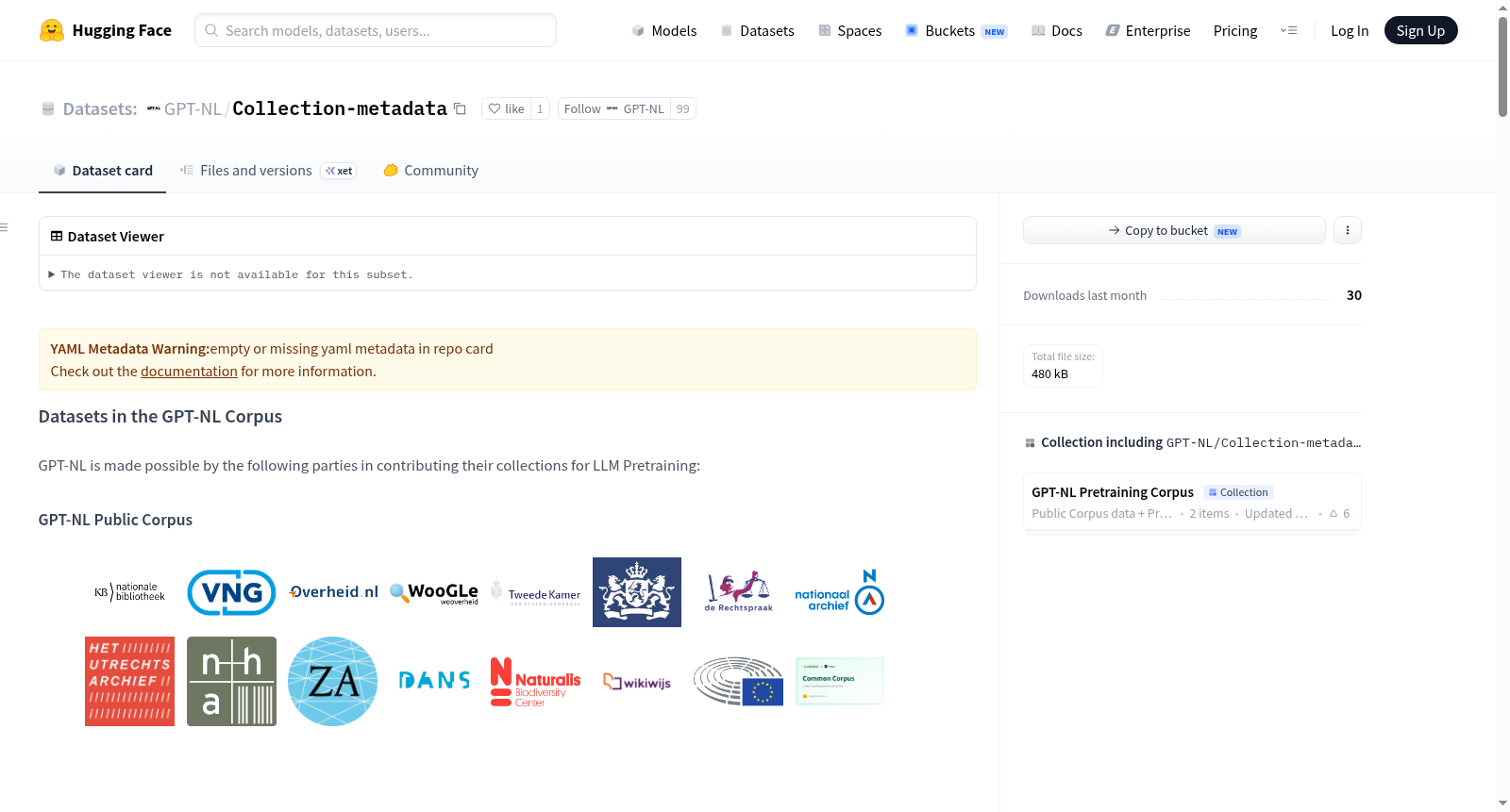Viewport: 1510px width, 812px height.
Task: Click the KB nationale bibliotheek logo
Action: tap(129, 592)
